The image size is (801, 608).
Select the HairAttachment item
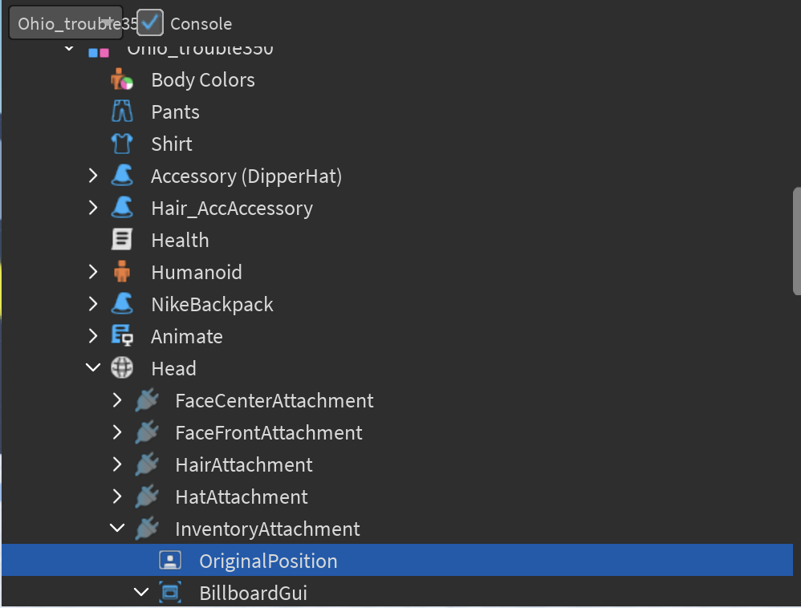pyautogui.click(x=243, y=464)
